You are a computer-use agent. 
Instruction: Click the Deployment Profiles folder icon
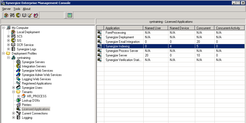pos(8,53)
